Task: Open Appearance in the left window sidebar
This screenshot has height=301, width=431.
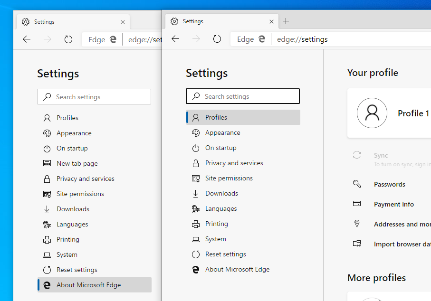Action: point(94,133)
